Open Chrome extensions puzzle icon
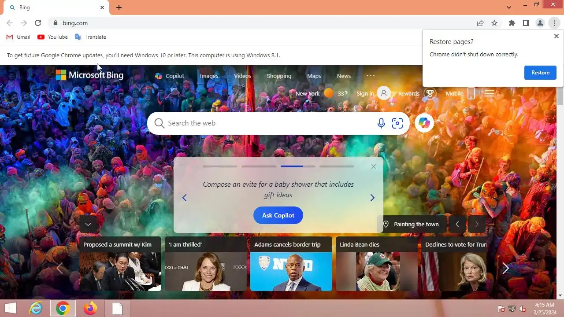The width and height of the screenshot is (564, 317). [x=512, y=23]
